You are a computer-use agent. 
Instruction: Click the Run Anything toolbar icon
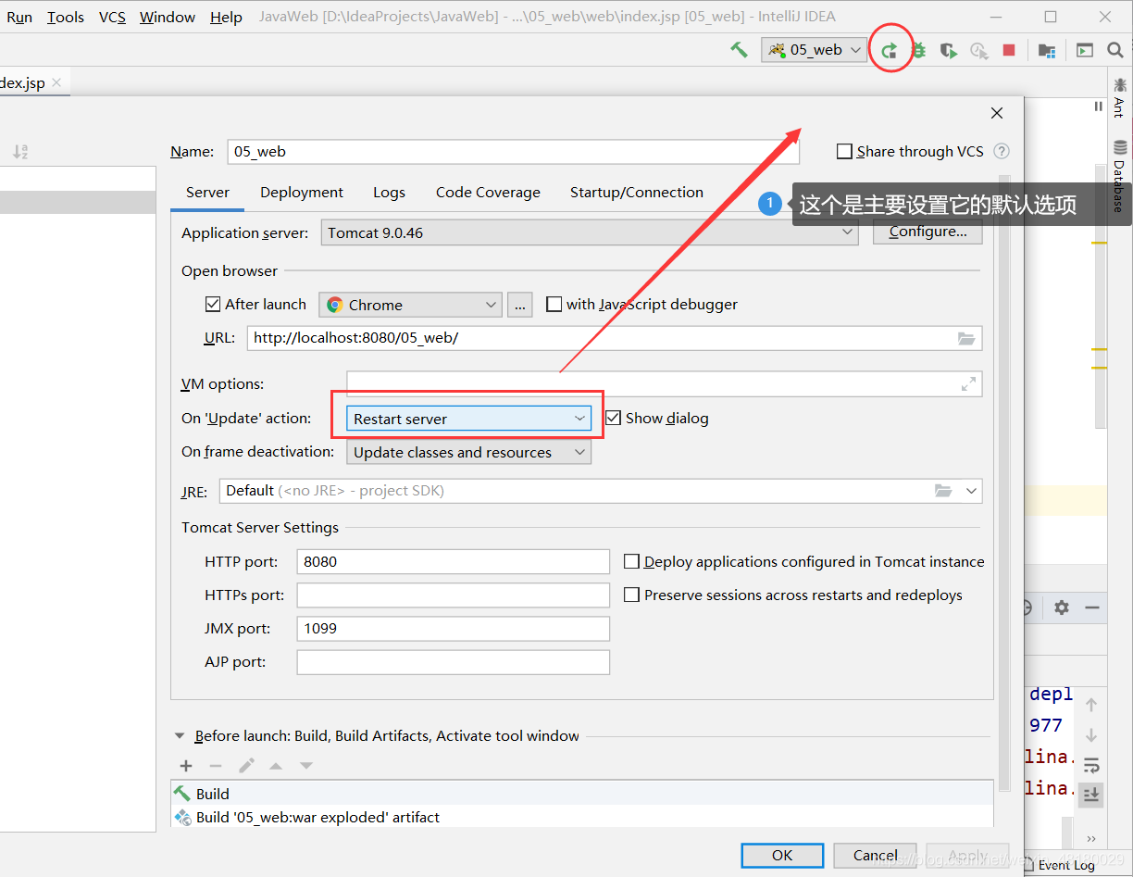click(x=1085, y=50)
